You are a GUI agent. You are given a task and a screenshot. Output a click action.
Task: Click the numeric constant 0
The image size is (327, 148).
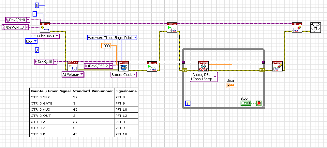pos(37,50)
